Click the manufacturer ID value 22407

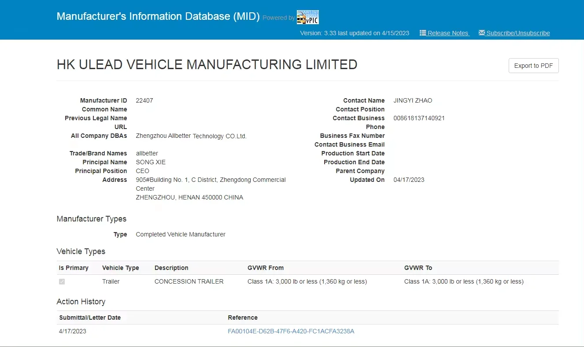144,100
